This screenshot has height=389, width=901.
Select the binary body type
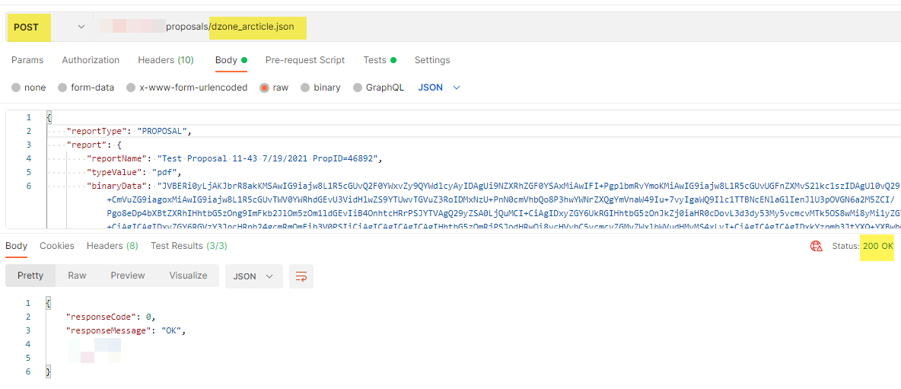[320, 88]
